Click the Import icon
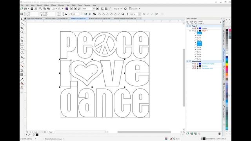This screenshot has height=141, width=251. point(71,9)
